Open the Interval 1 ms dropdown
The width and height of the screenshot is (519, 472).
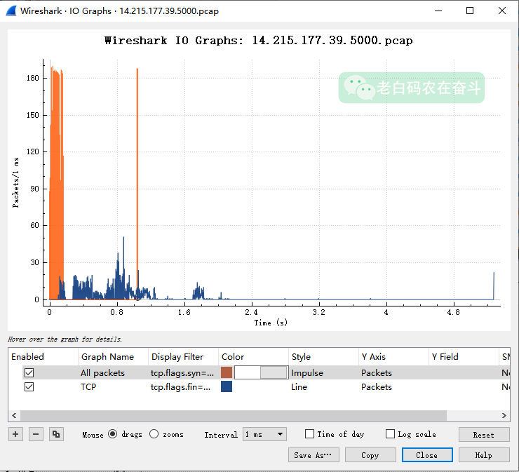click(x=264, y=434)
